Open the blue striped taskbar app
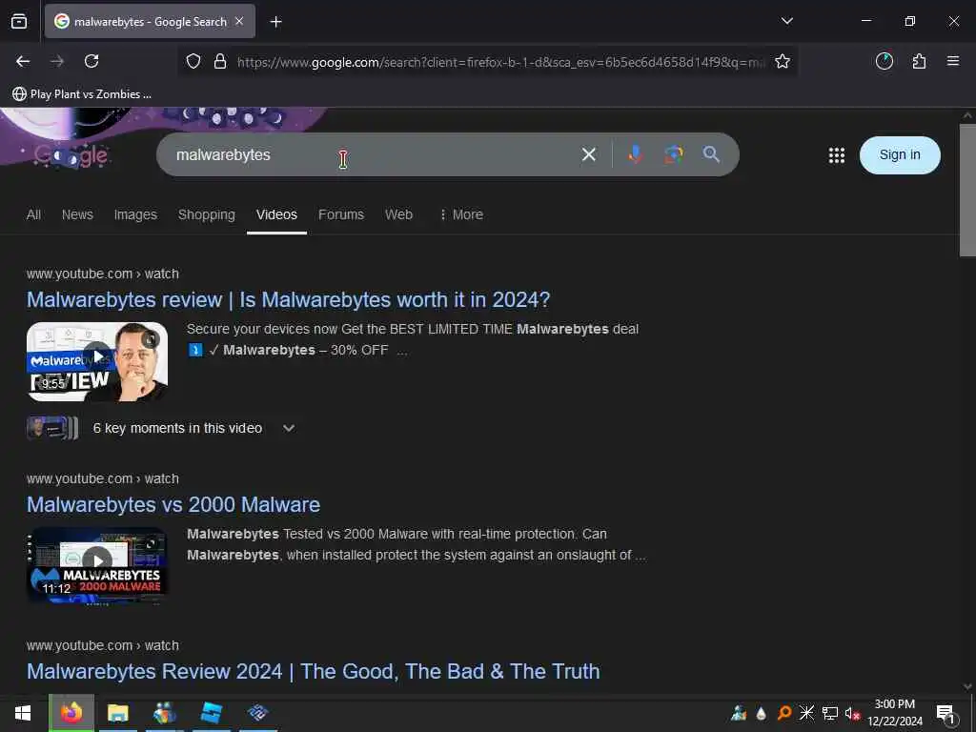This screenshot has height=732, width=976. (x=212, y=713)
